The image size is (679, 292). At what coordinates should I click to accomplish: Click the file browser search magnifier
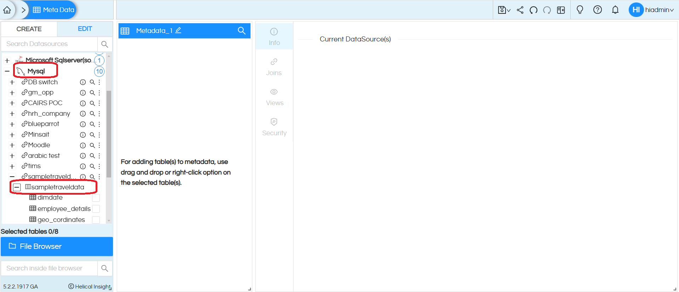point(104,268)
